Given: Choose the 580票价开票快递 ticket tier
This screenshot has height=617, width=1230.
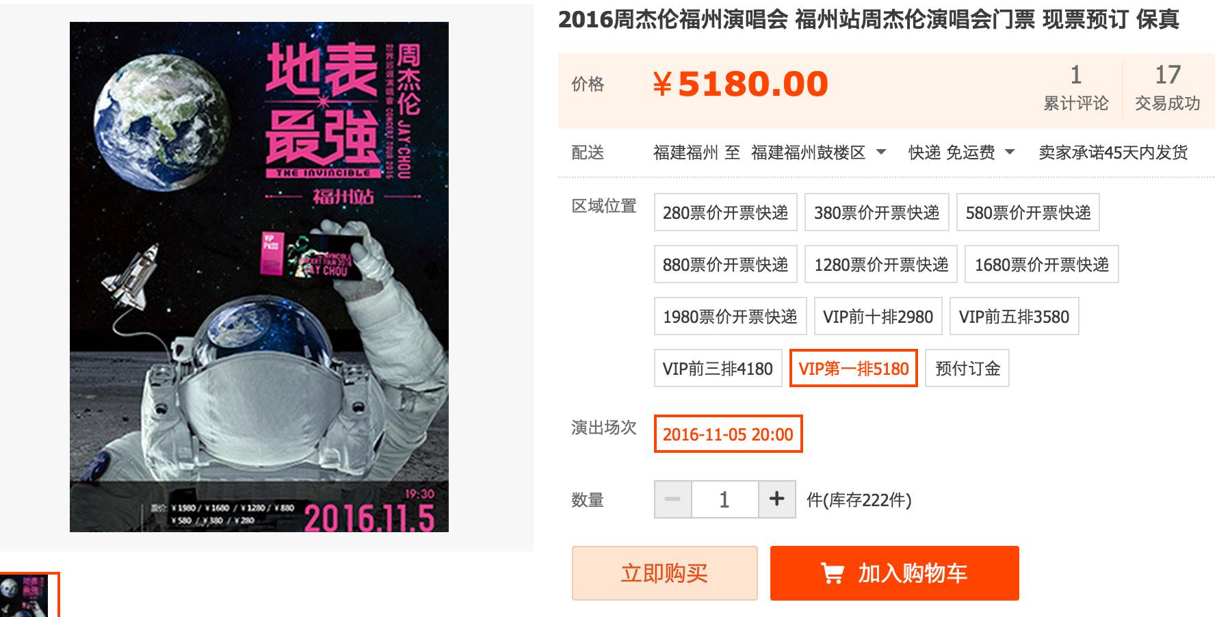Looking at the screenshot, I should coord(1028,213).
